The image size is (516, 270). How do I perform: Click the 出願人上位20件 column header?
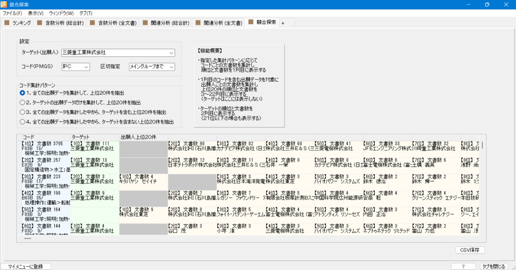(144, 137)
